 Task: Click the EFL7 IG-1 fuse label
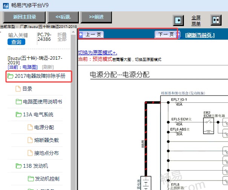point(179,99)
